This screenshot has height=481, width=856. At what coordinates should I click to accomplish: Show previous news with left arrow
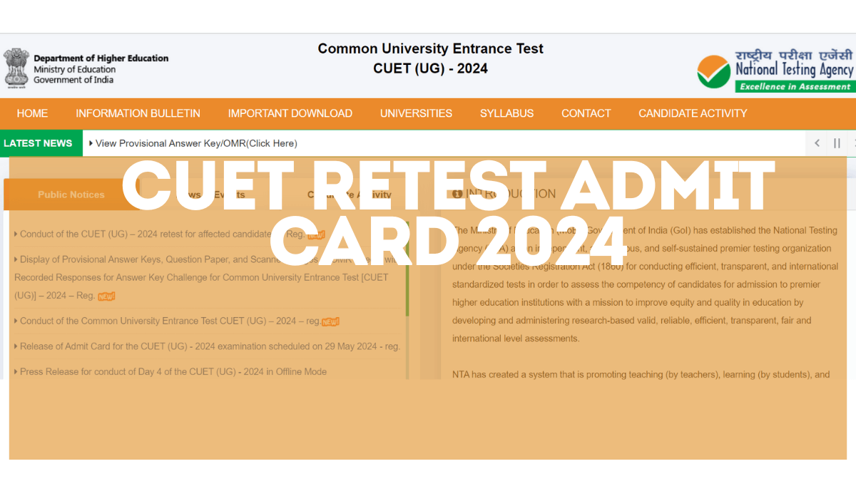point(817,143)
